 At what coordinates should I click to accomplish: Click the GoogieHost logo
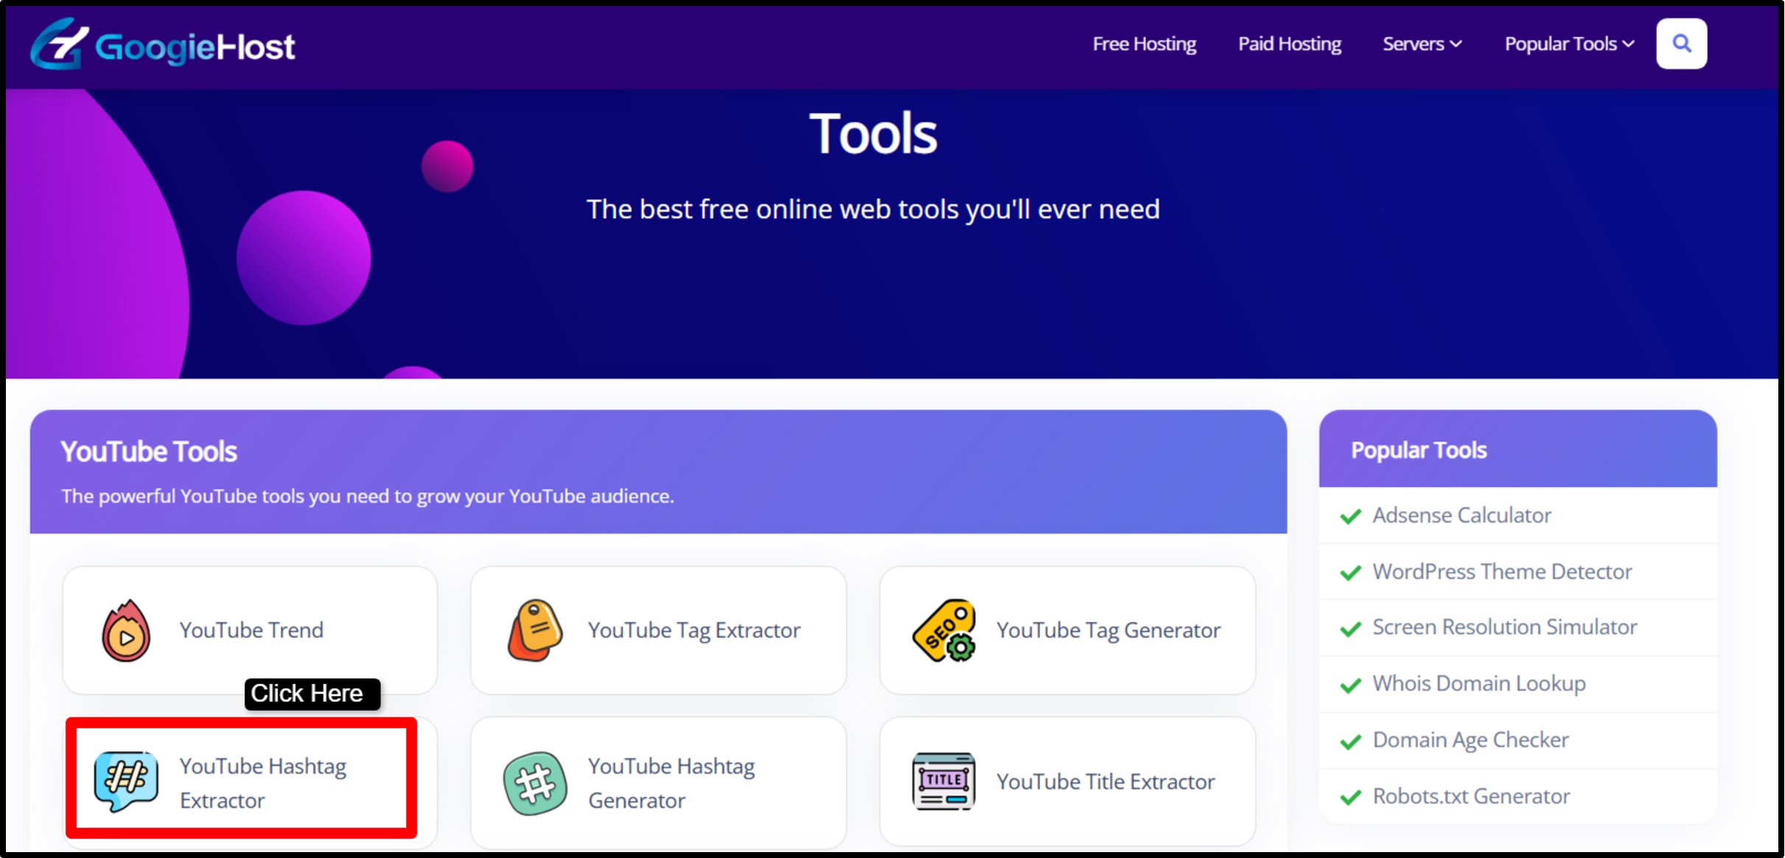(162, 45)
